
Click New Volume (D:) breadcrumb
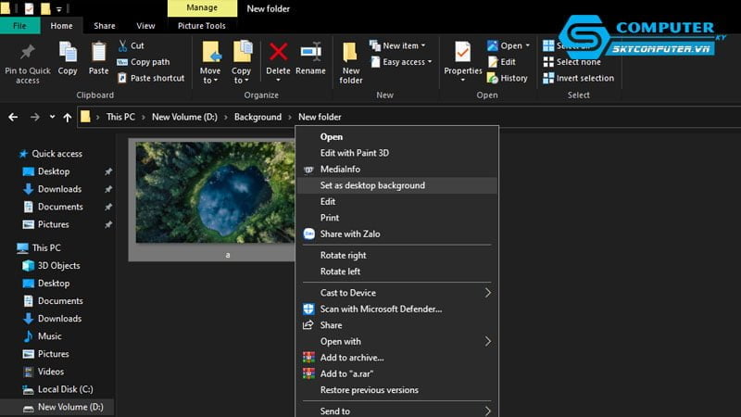pyautogui.click(x=184, y=117)
